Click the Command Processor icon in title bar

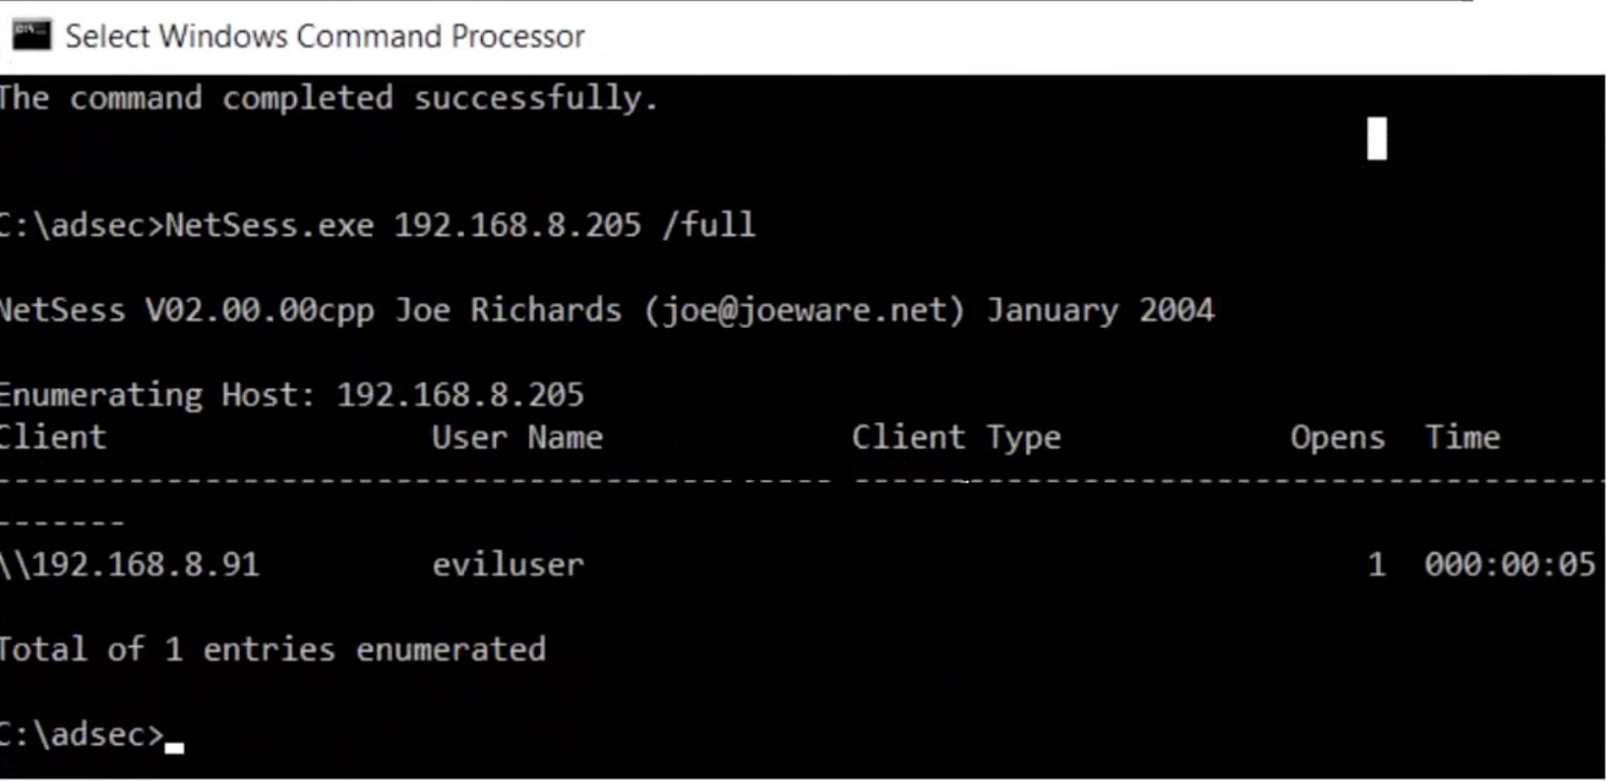(x=32, y=36)
